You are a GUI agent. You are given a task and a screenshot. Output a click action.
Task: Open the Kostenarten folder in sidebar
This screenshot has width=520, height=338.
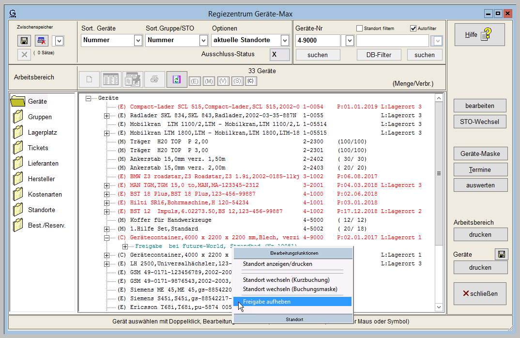pos(18,195)
